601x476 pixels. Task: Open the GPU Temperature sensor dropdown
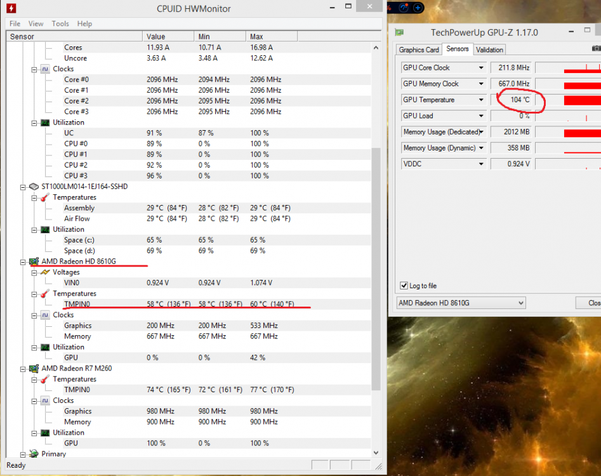[480, 100]
